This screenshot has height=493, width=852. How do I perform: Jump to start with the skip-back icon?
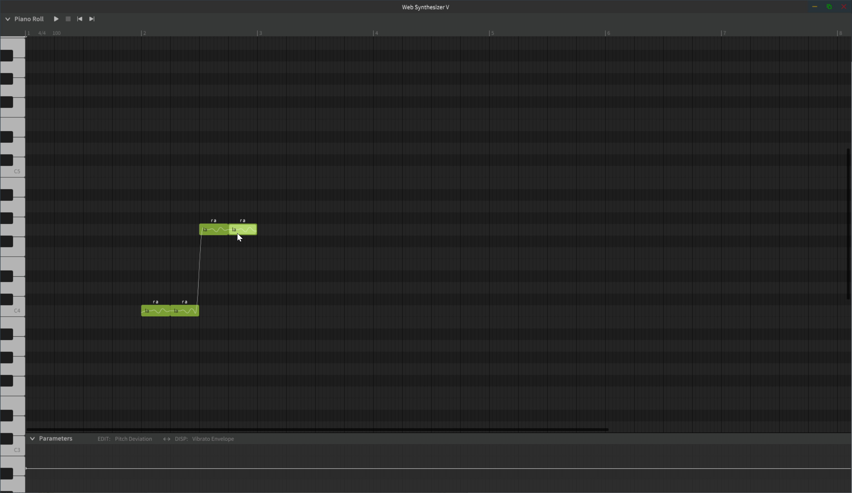[80, 19]
